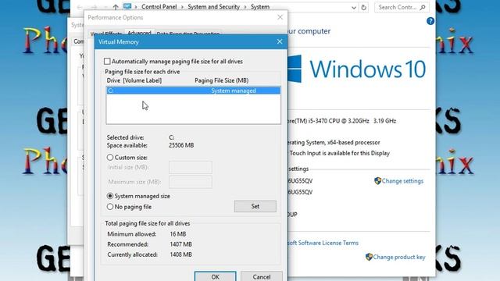Viewport: 500px width, 281px height.
Task: Navigate to Control Panel breadcrumb
Action: pos(159,7)
